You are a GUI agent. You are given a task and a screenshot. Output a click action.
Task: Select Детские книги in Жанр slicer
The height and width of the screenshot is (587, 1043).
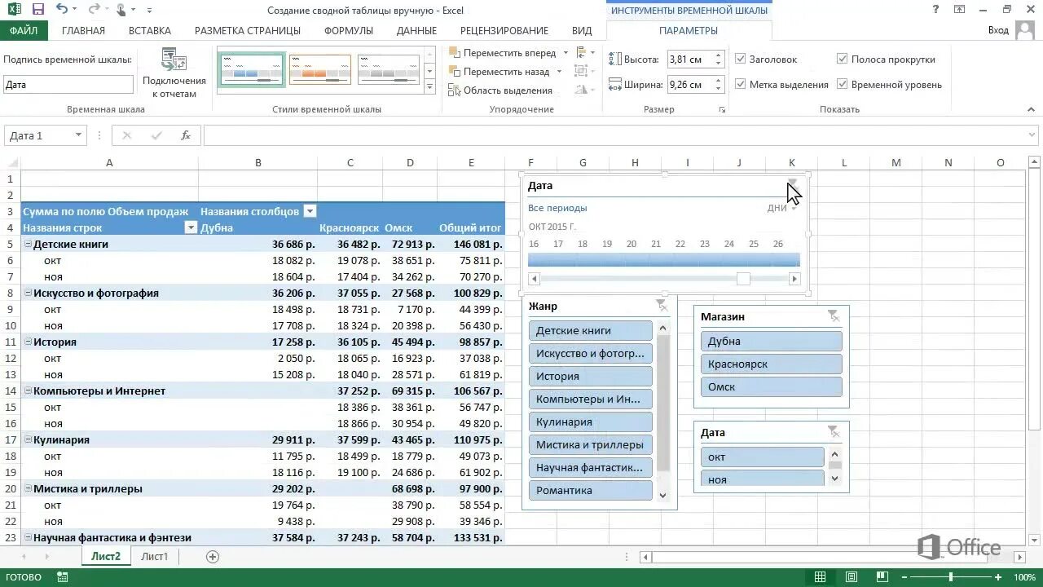coord(591,330)
